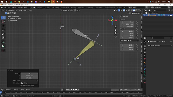
Task: Select the Scale tool
Action: pos(3,34)
